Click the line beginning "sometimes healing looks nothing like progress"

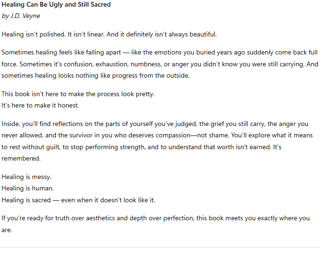(95, 75)
